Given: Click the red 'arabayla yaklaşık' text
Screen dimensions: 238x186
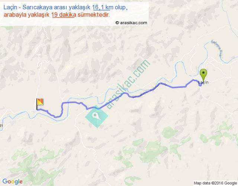Looking at the screenshot, I should point(26,15).
